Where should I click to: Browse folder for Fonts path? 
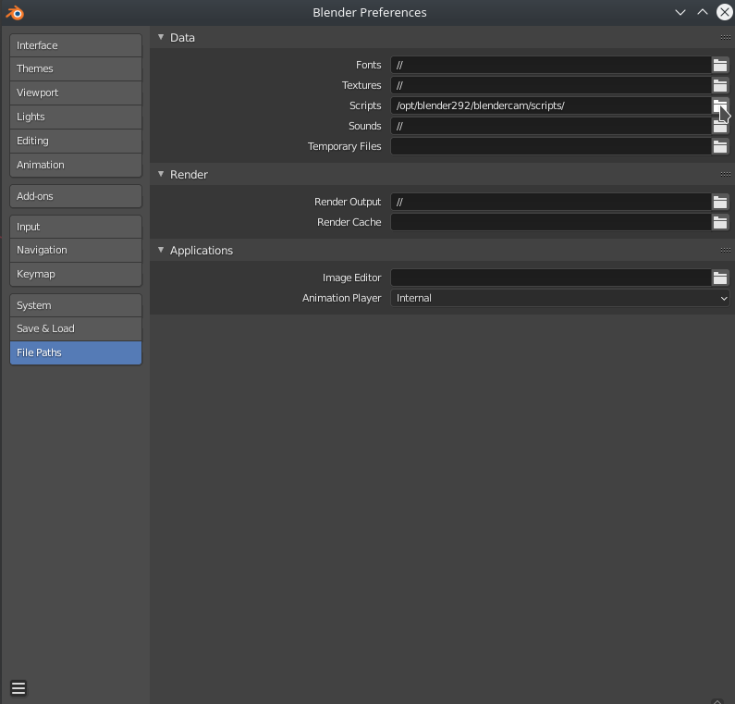tap(720, 65)
